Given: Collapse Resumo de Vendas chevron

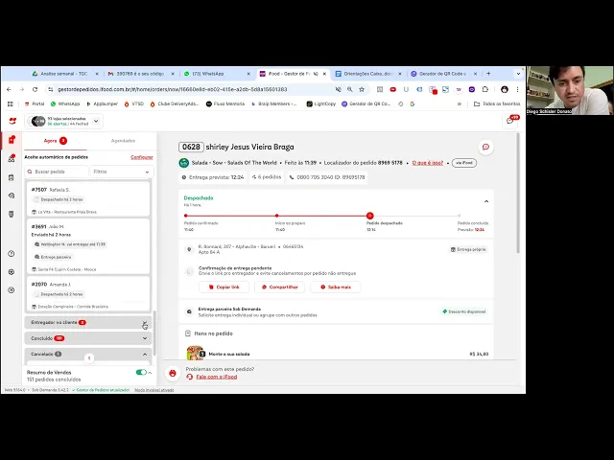Looking at the screenshot, I should click(x=150, y=373).
